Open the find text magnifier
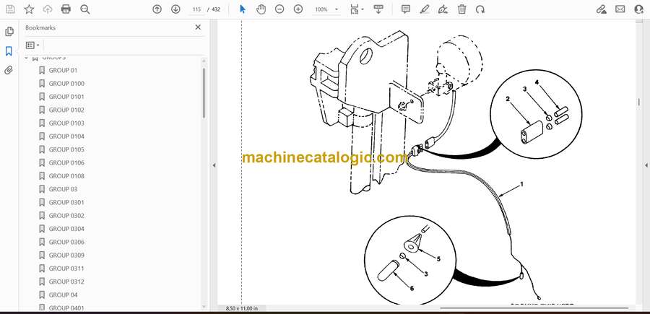The height and width of the screenshot is (314, 650). [85, 9]
